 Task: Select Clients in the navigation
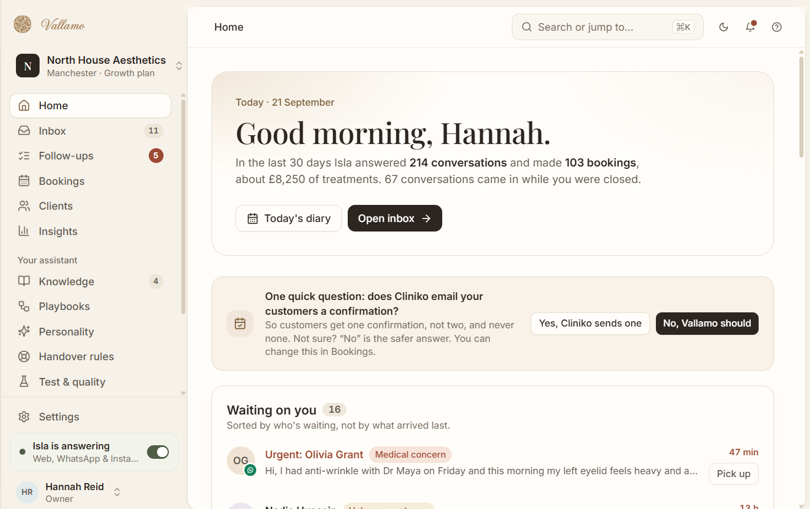[90, 206]
